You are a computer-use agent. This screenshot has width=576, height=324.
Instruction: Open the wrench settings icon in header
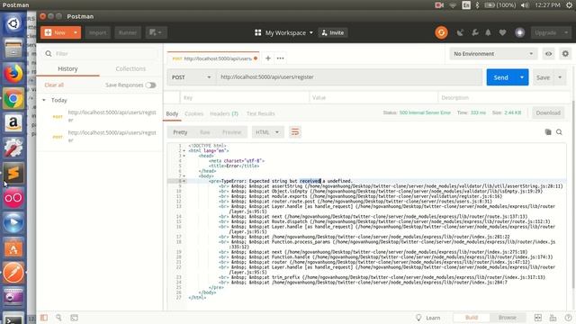(x=474, y=32)
